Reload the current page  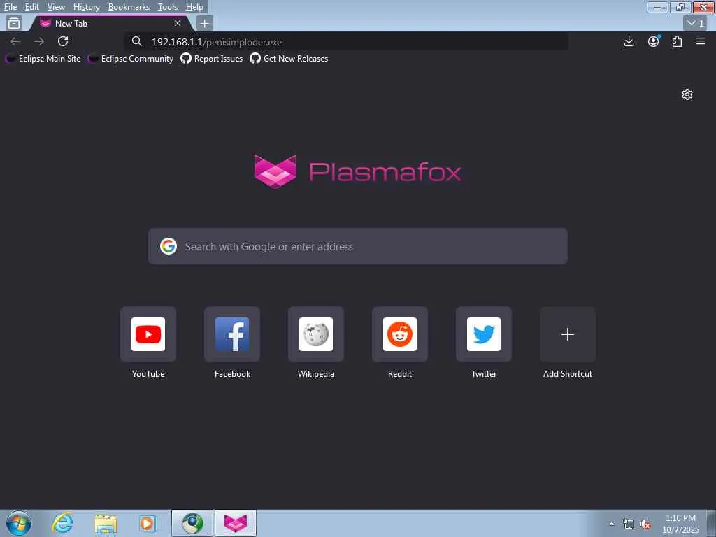point(63,41)
